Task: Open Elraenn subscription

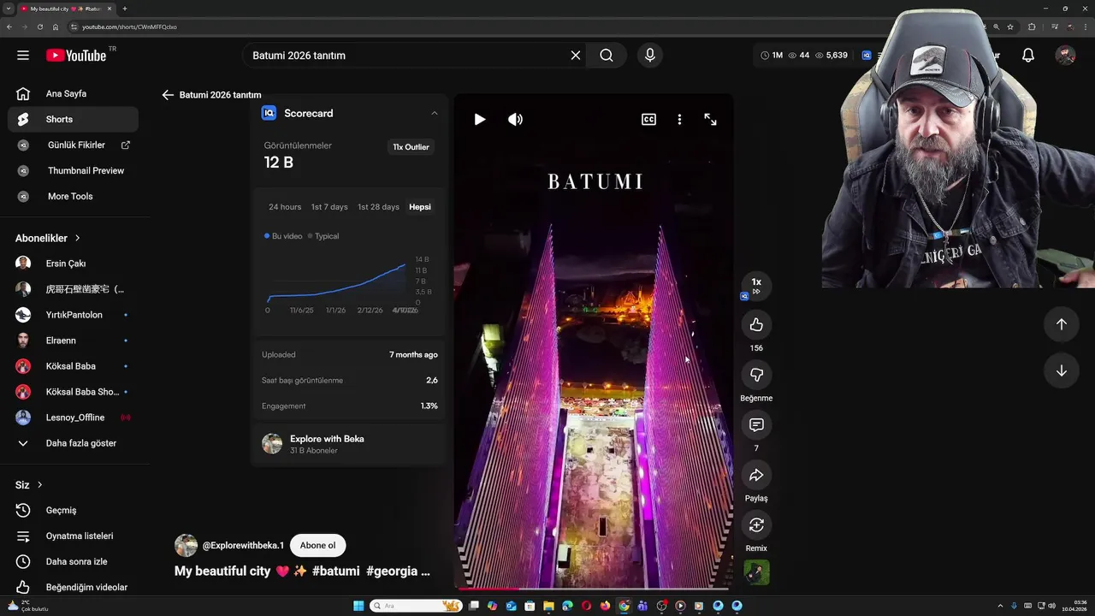Action: click(73, 341)
